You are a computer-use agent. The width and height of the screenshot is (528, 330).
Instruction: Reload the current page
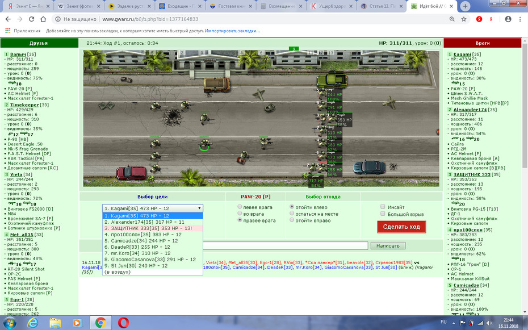point(31,19)
